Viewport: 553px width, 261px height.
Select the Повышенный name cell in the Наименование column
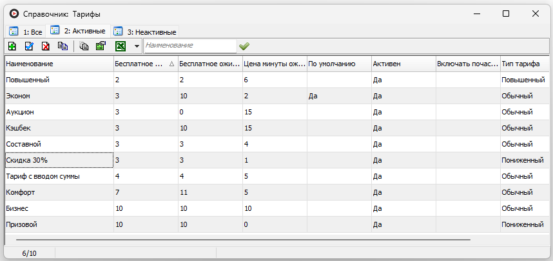point(59,80)
